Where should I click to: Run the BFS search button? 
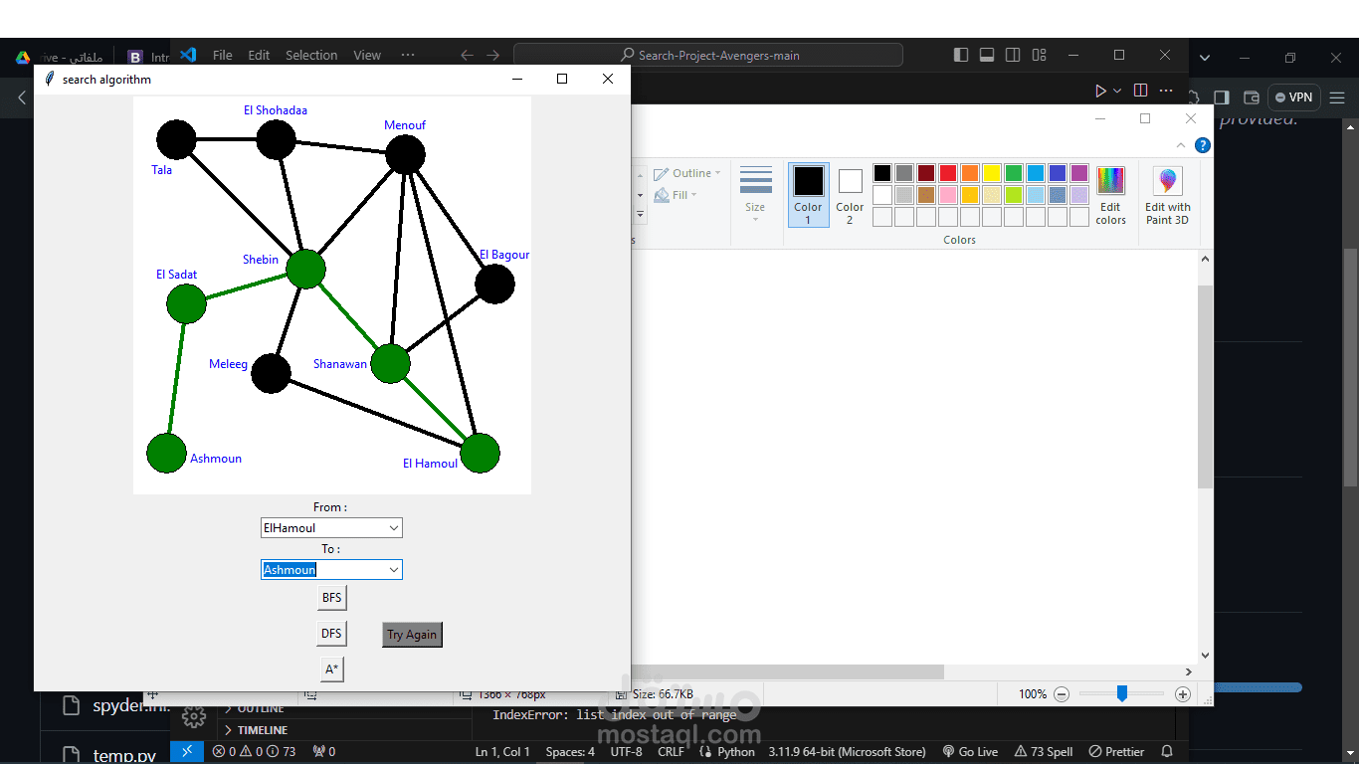[331, 597]
